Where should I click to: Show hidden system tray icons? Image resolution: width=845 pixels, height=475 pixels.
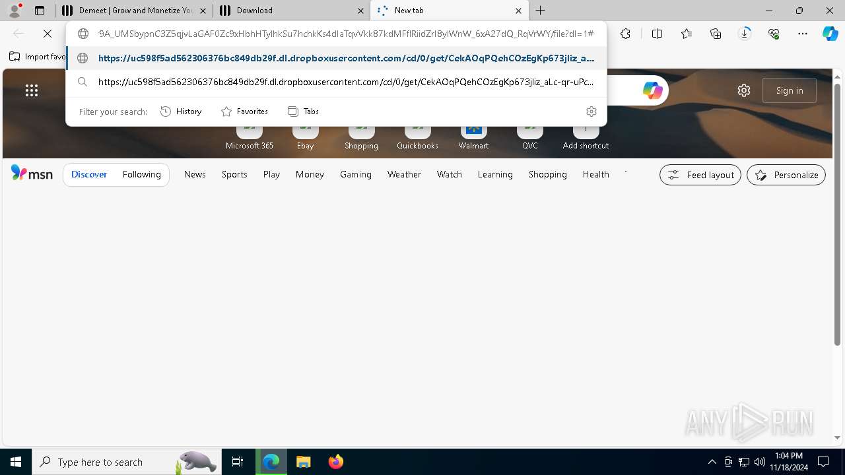coord(712,462)
